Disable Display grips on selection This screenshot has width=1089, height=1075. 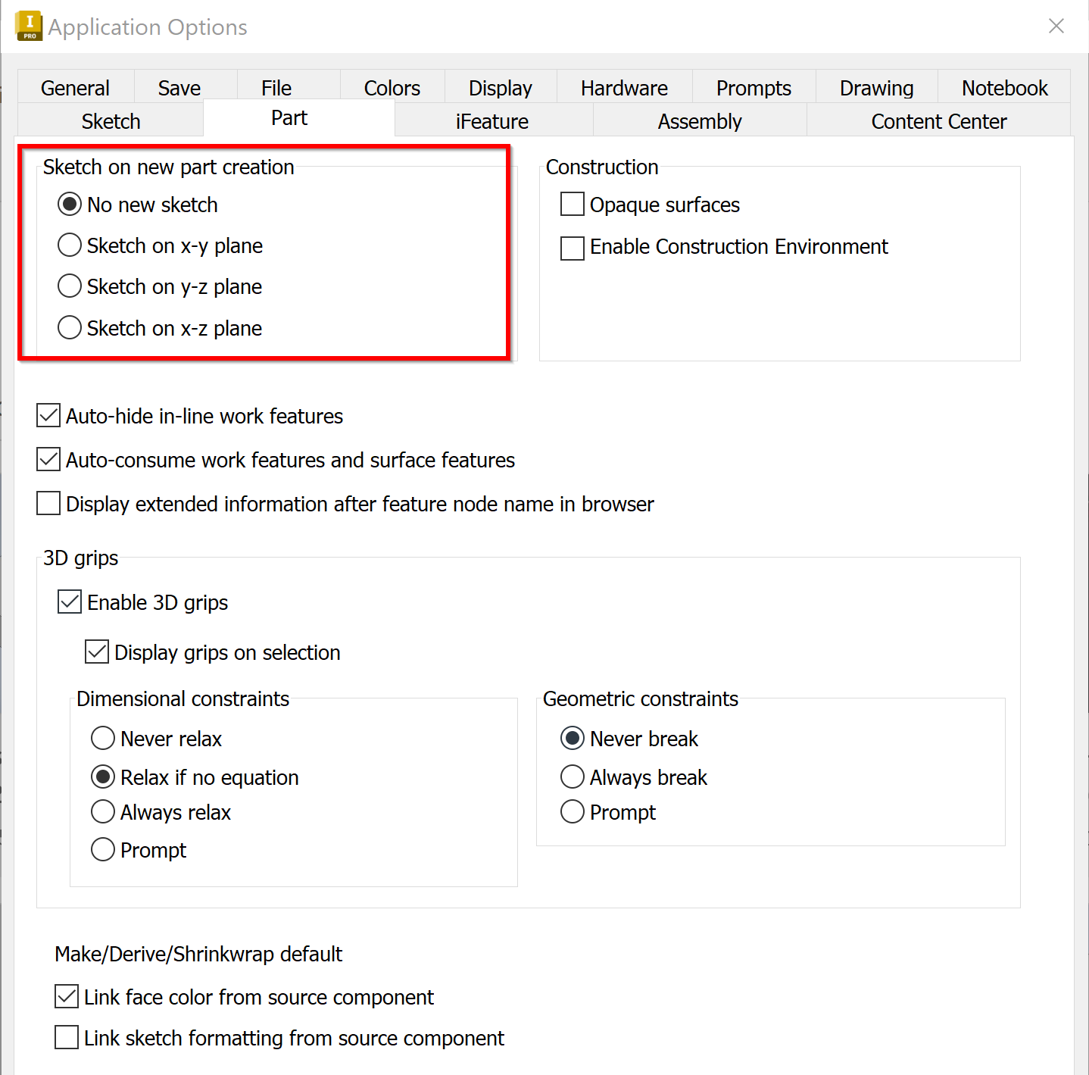96,652
